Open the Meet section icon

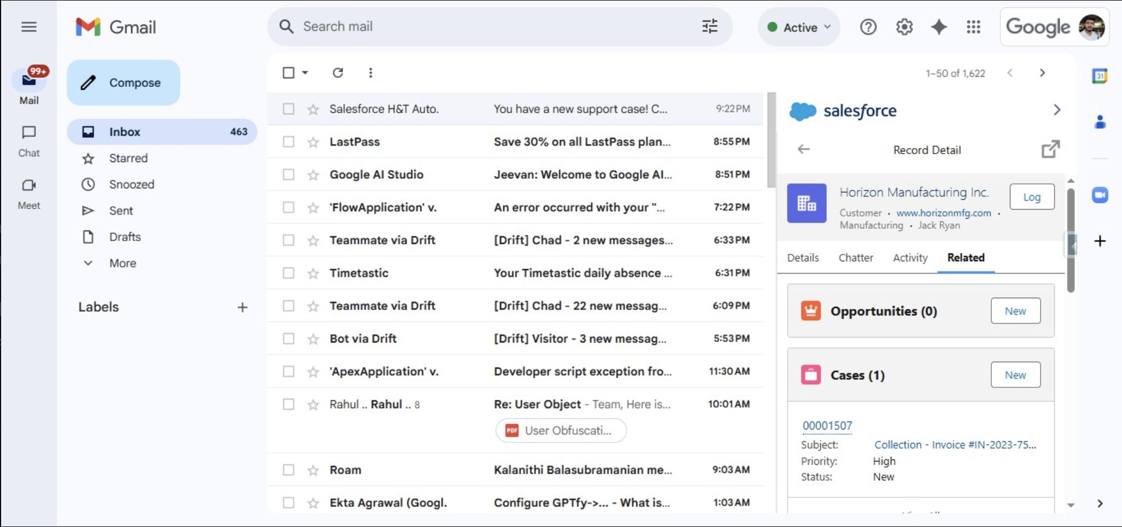29,185
